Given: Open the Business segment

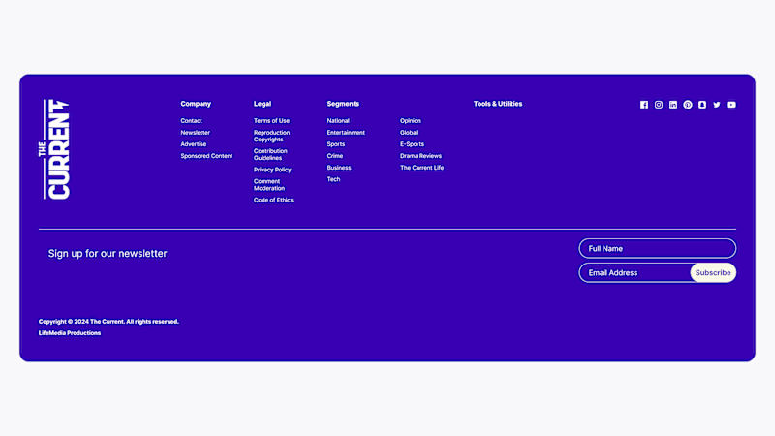Looking at the screenshot, I should 339,168.
